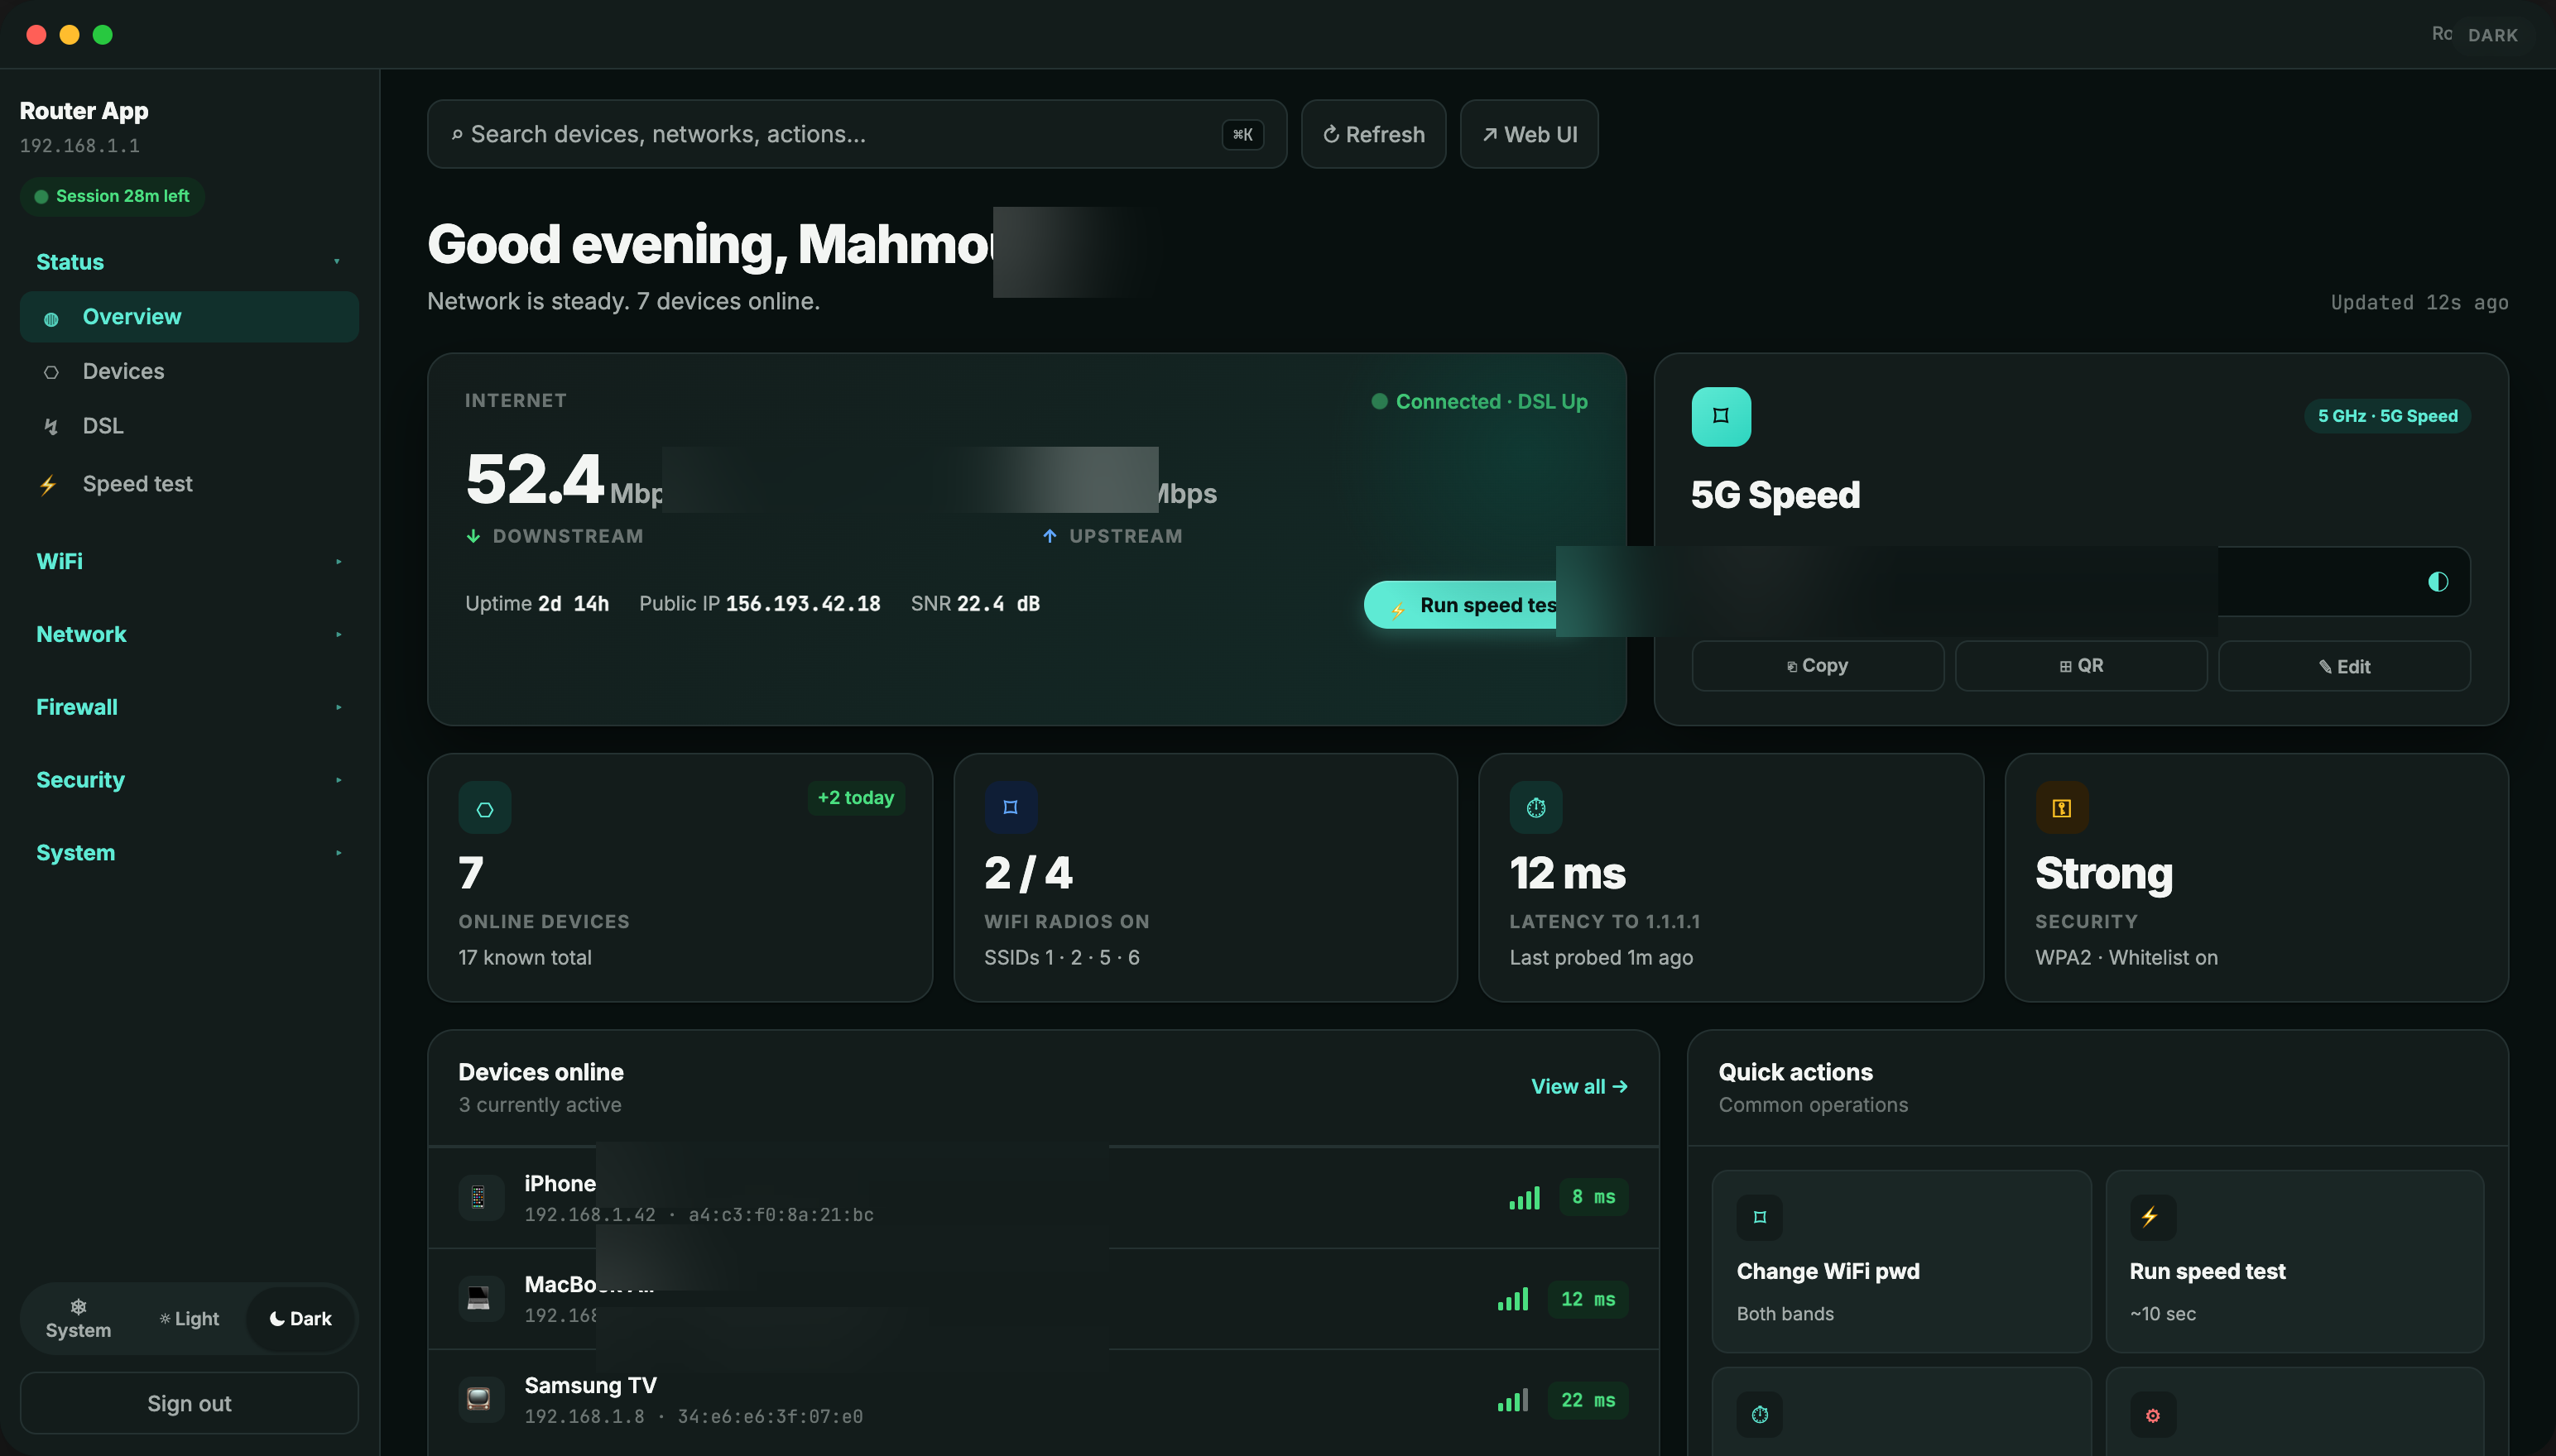The height and width of the screenshot is (1456, 2556).
Task: Click the Speed test lightning sidebar icon
Action: pyautogui.click(x=48, y=486)
